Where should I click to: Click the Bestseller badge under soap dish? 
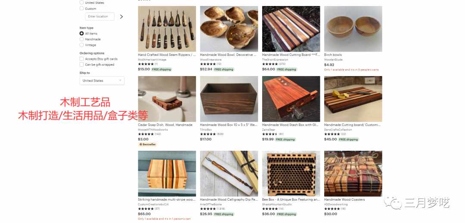pos(147,144)
